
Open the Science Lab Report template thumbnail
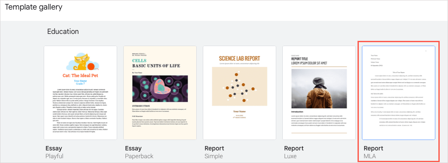[240, 93]
